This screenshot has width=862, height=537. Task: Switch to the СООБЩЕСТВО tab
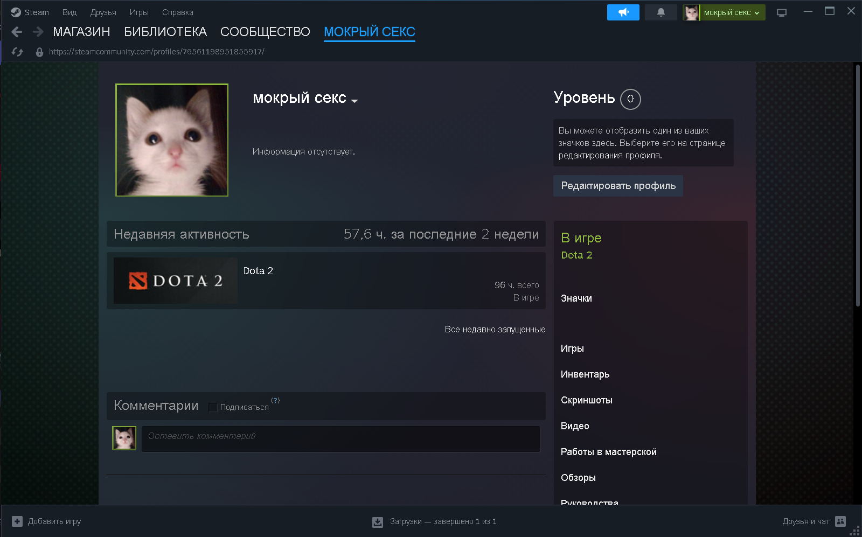click(265, 32)
